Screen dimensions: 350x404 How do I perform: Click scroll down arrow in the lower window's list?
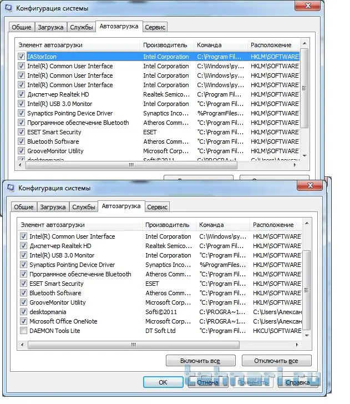click(x=307, y=336)
